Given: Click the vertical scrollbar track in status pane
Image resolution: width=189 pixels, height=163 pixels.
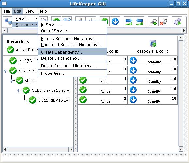Looking at the screenshot, I should click(x=181, y=94).
